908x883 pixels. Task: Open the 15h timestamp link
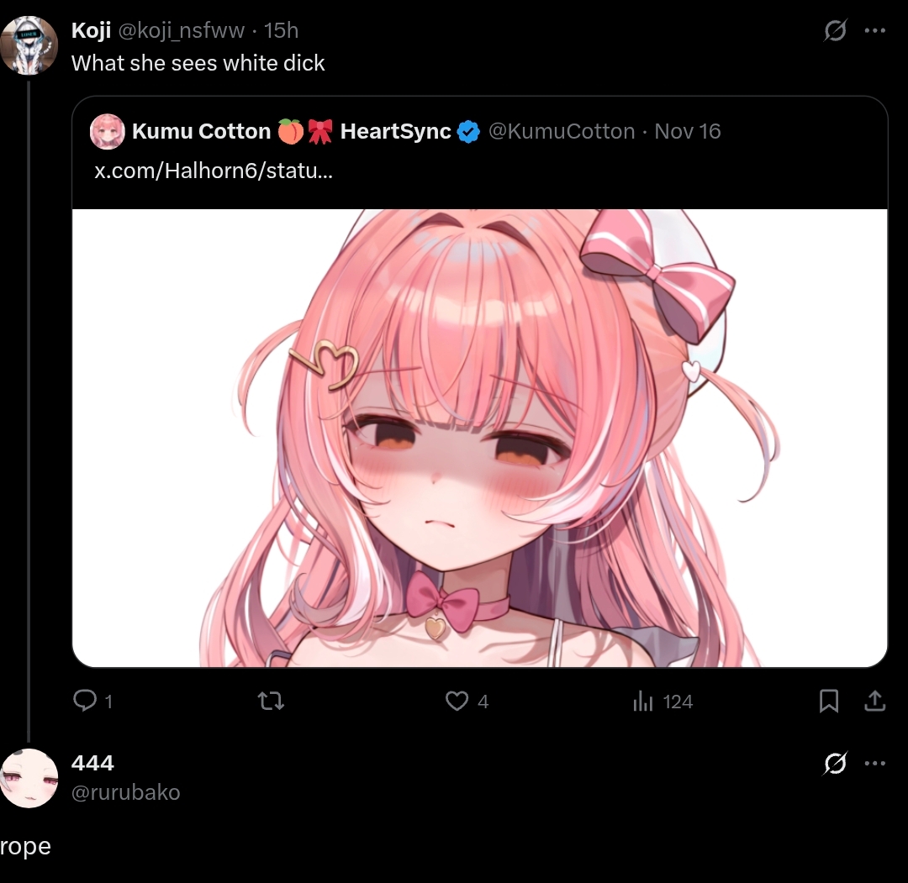point(281,30)
